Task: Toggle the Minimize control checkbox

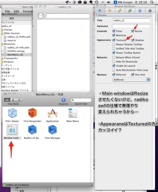Action: click(x=114, y=35)
